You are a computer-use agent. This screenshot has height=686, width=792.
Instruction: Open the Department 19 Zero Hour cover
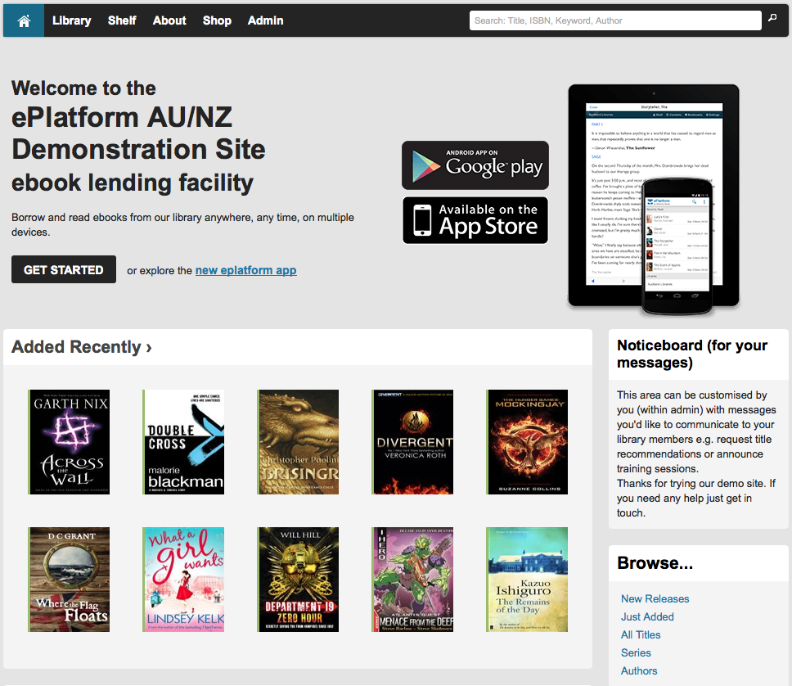point(298,580)
